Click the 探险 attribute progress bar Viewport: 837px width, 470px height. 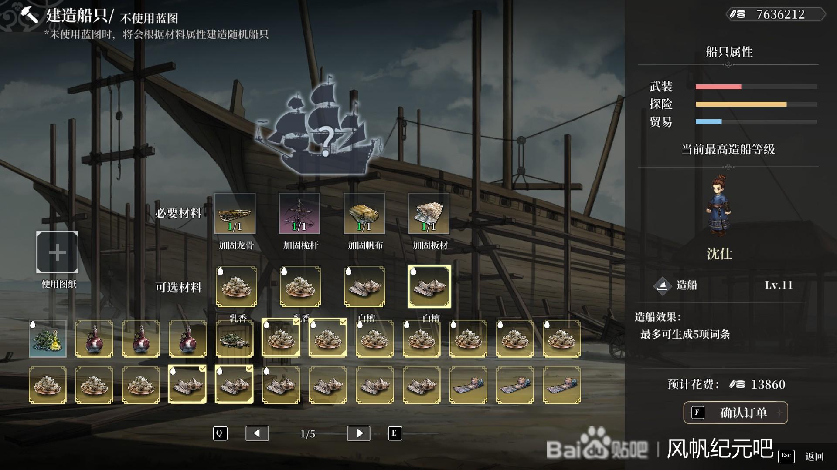[x=756, y=104]
